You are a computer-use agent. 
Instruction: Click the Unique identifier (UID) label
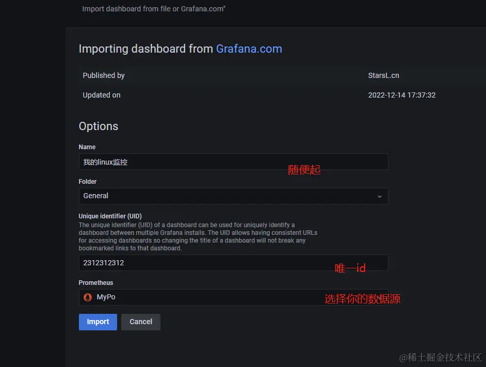(x=110, y=216)
